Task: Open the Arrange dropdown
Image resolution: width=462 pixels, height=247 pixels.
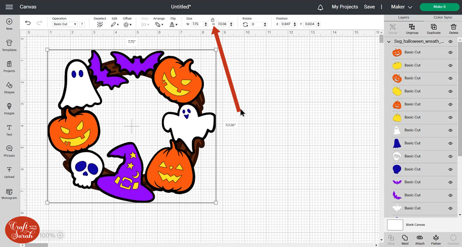Action: point(159,24)
